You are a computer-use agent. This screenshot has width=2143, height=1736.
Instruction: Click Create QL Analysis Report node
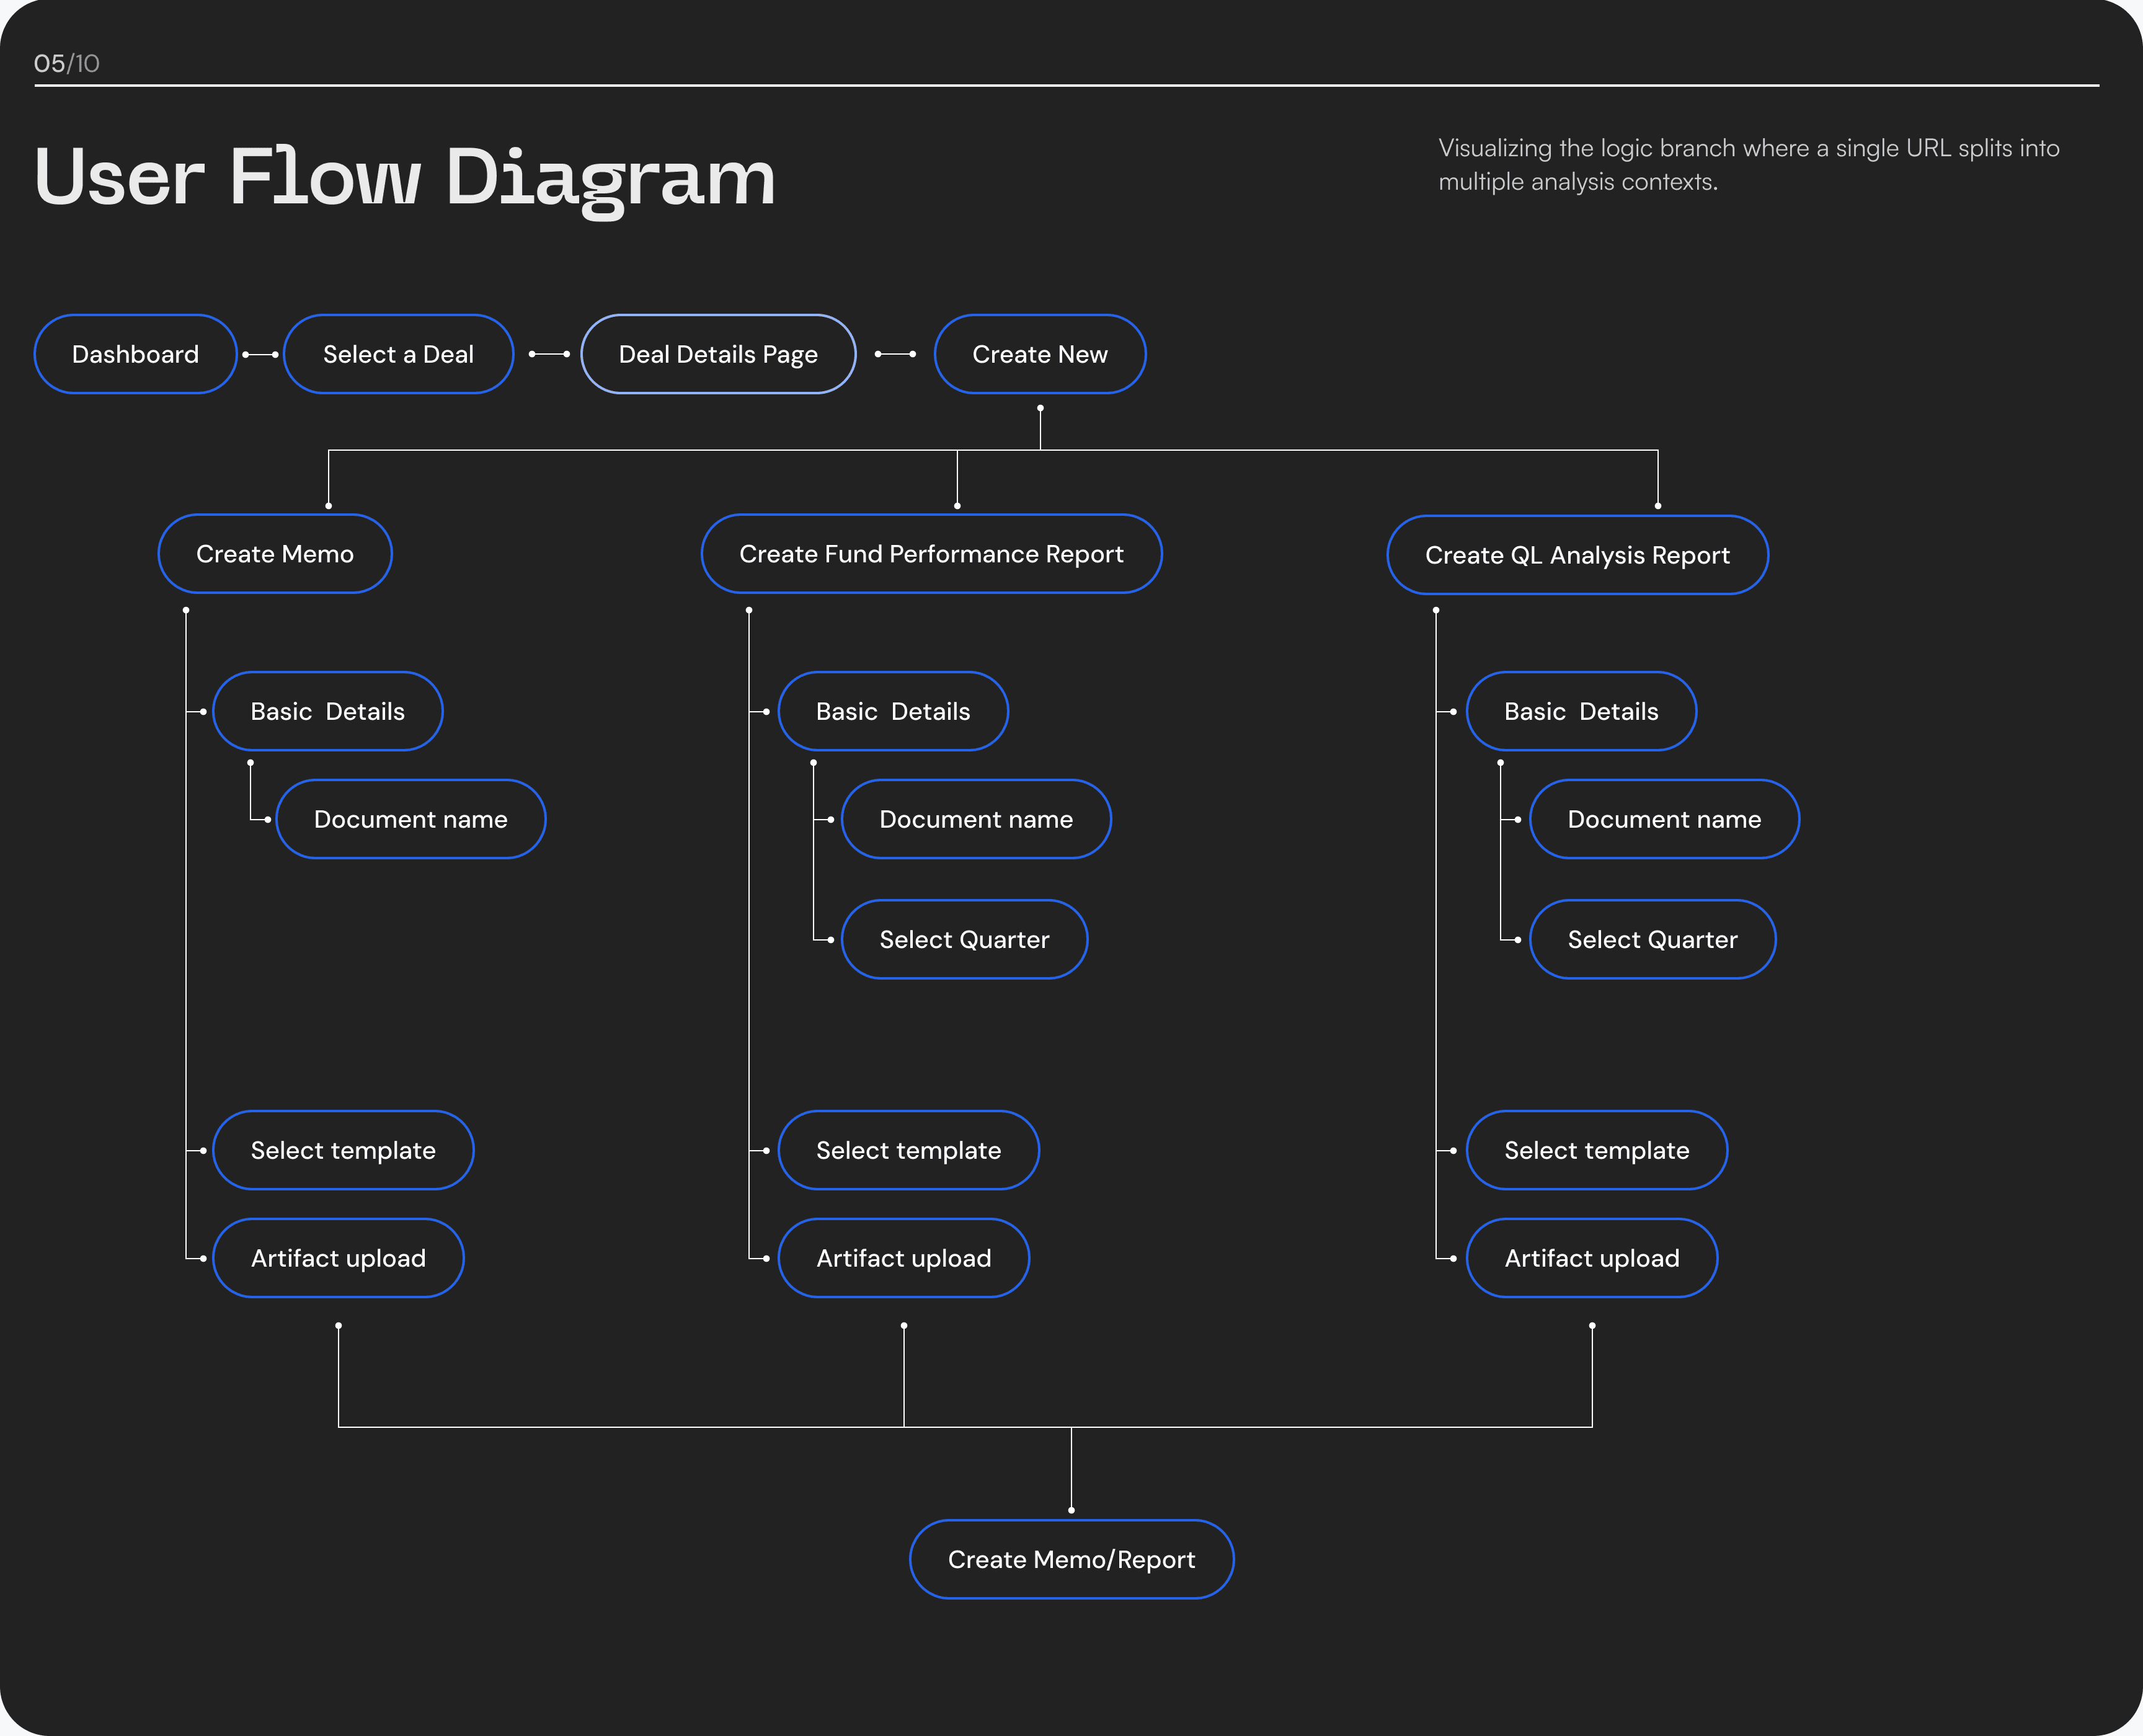[1577, 555]
